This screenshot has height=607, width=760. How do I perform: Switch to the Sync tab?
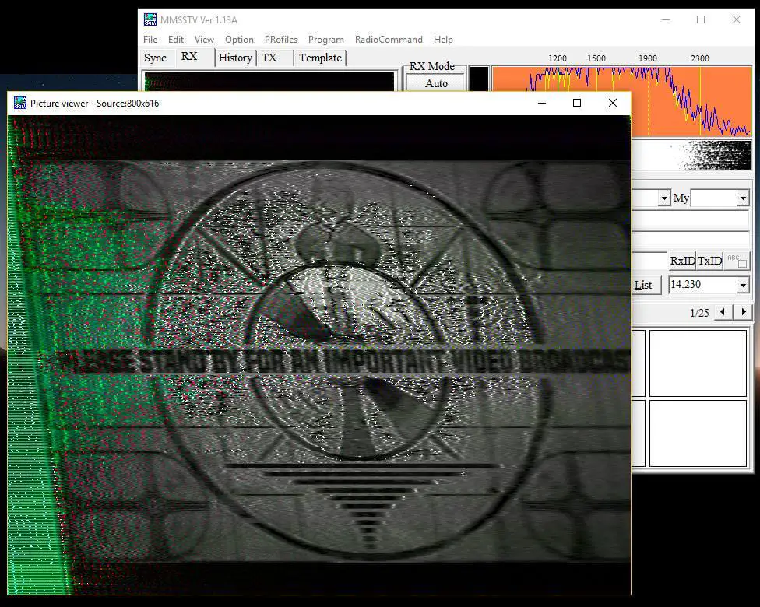(155, 58)
